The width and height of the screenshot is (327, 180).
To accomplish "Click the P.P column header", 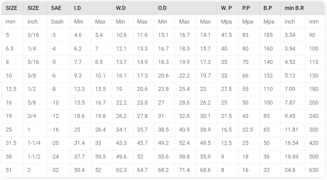I will [x=249, y=8].
